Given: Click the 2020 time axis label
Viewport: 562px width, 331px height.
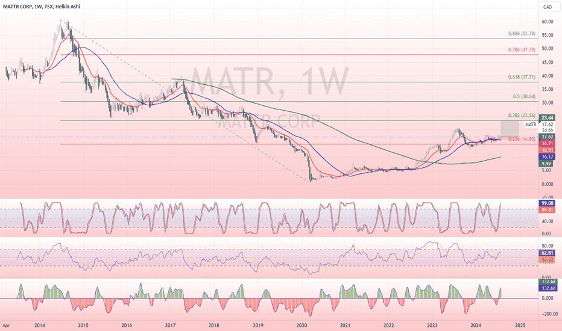Looking at the screenshot, I should tap(302, 325).
